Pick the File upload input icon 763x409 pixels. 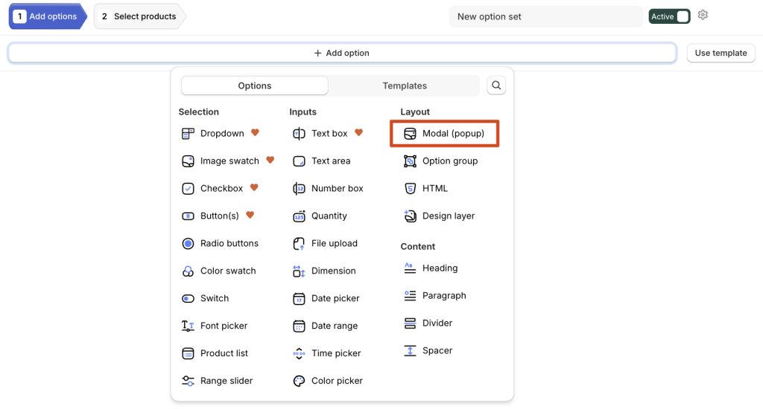click(299, 243)
